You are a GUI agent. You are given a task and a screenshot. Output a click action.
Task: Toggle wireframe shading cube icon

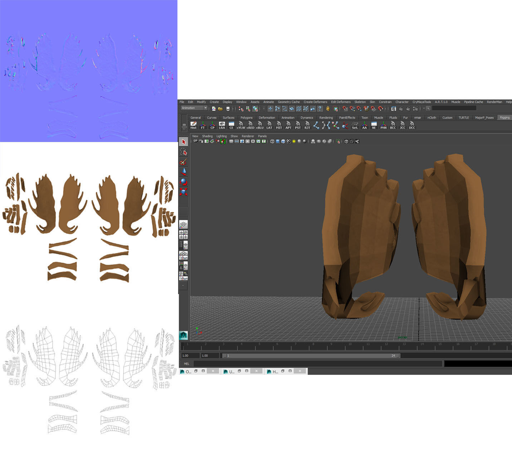click(272, 141)
